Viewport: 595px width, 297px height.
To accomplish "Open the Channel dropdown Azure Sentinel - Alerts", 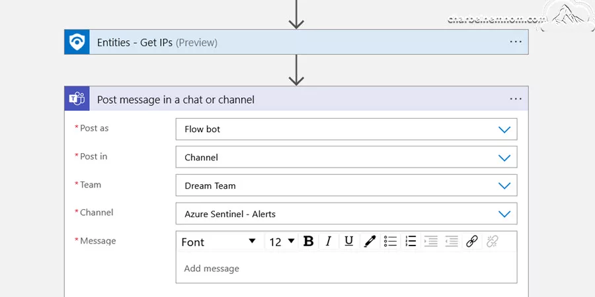I will 346,214.
